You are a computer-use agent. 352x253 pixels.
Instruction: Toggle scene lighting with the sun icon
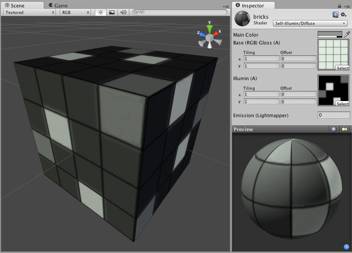[x=100, y=13]
